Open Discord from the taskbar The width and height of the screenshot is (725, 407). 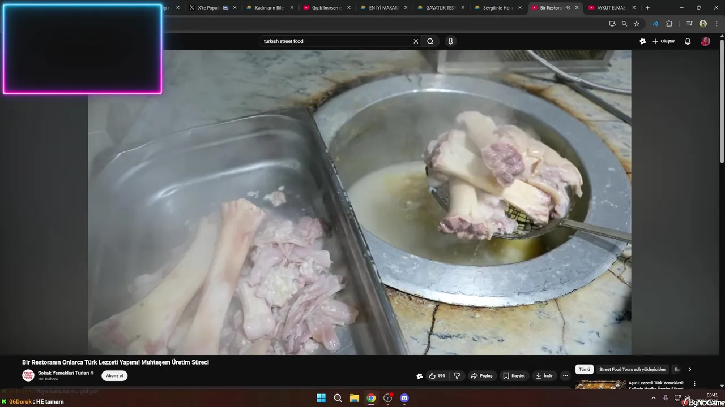pyautogui.click(x=404, y=398)
